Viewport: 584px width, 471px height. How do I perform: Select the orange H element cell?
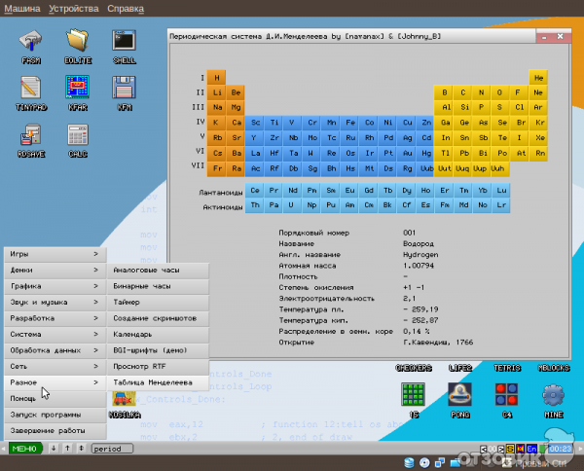pyautogui.click(x=217, y=77)
